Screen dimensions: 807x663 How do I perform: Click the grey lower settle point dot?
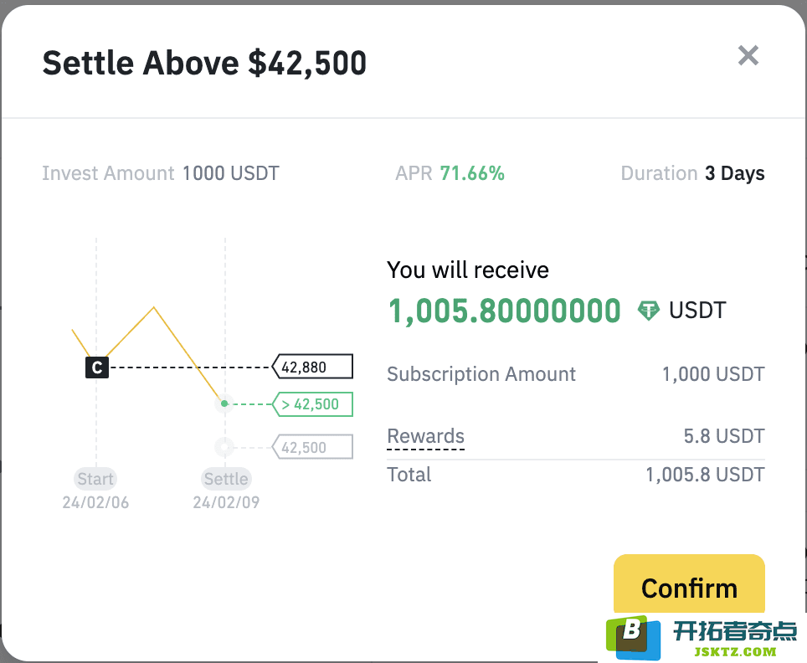click(224, 447)
